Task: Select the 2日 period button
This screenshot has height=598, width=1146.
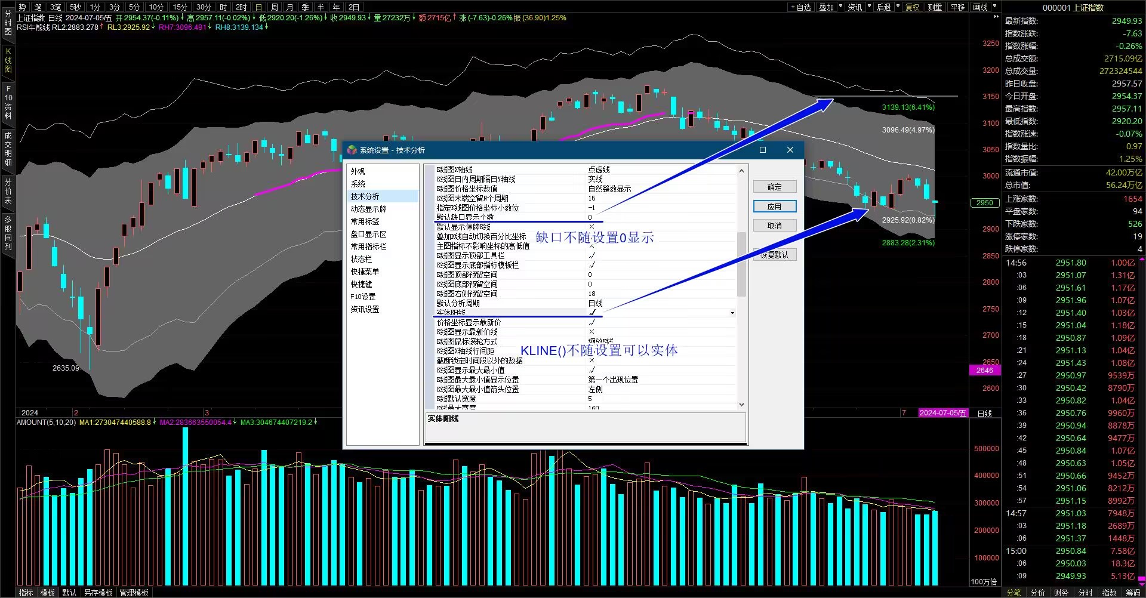Action: pyautogui.click(x=354, y=7)
